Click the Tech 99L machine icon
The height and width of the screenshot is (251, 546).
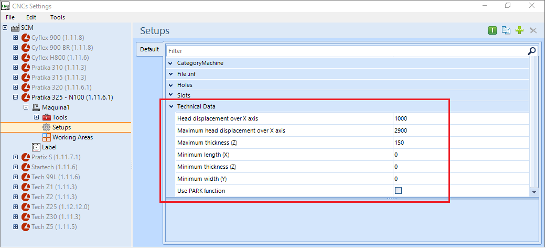pyautogui.click(x=26, y=177)
